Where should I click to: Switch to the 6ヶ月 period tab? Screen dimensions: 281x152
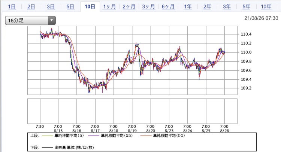[x=168, y=7]
